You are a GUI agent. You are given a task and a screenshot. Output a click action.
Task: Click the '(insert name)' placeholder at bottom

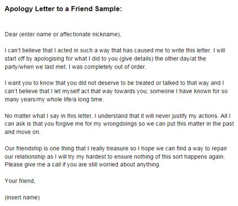point(22,197)
